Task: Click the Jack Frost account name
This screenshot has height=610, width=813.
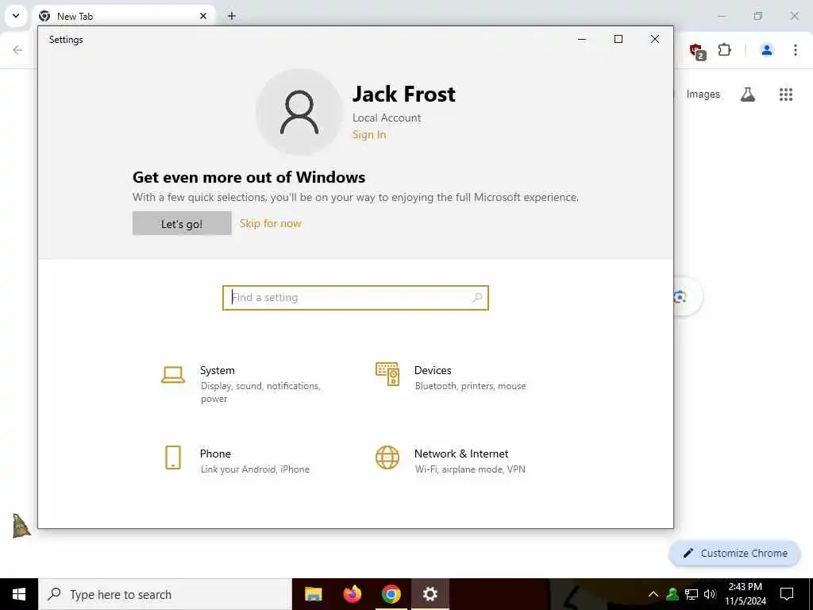Action: pyautogui.click(x=404, y=94)
